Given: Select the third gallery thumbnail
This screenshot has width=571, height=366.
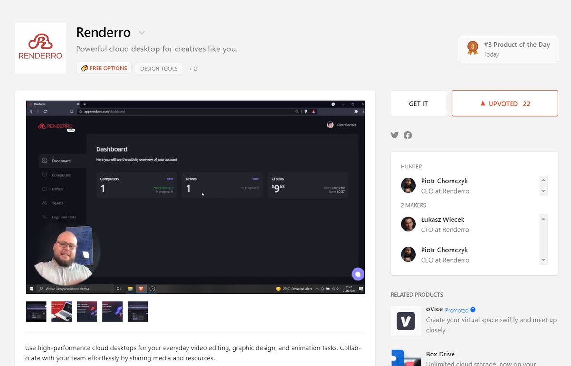Looking at the screenshot, I should point(87,311).
